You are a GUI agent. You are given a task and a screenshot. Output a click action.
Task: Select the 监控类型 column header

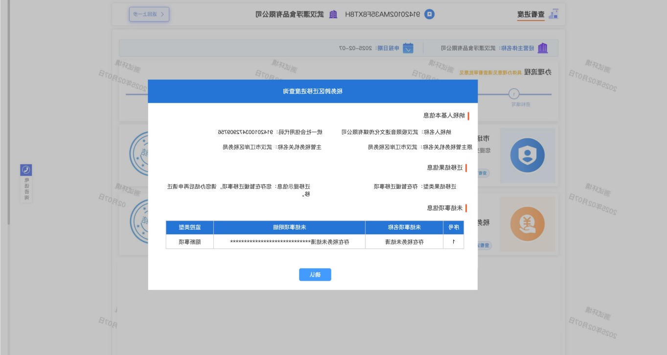click(x=190, y=227)
